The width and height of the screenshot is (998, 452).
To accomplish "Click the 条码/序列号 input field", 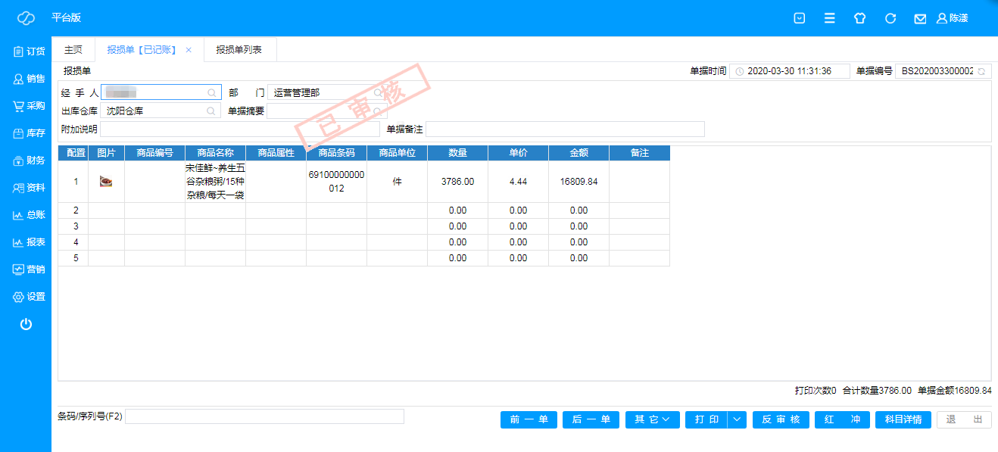I will tap(264, 416).
